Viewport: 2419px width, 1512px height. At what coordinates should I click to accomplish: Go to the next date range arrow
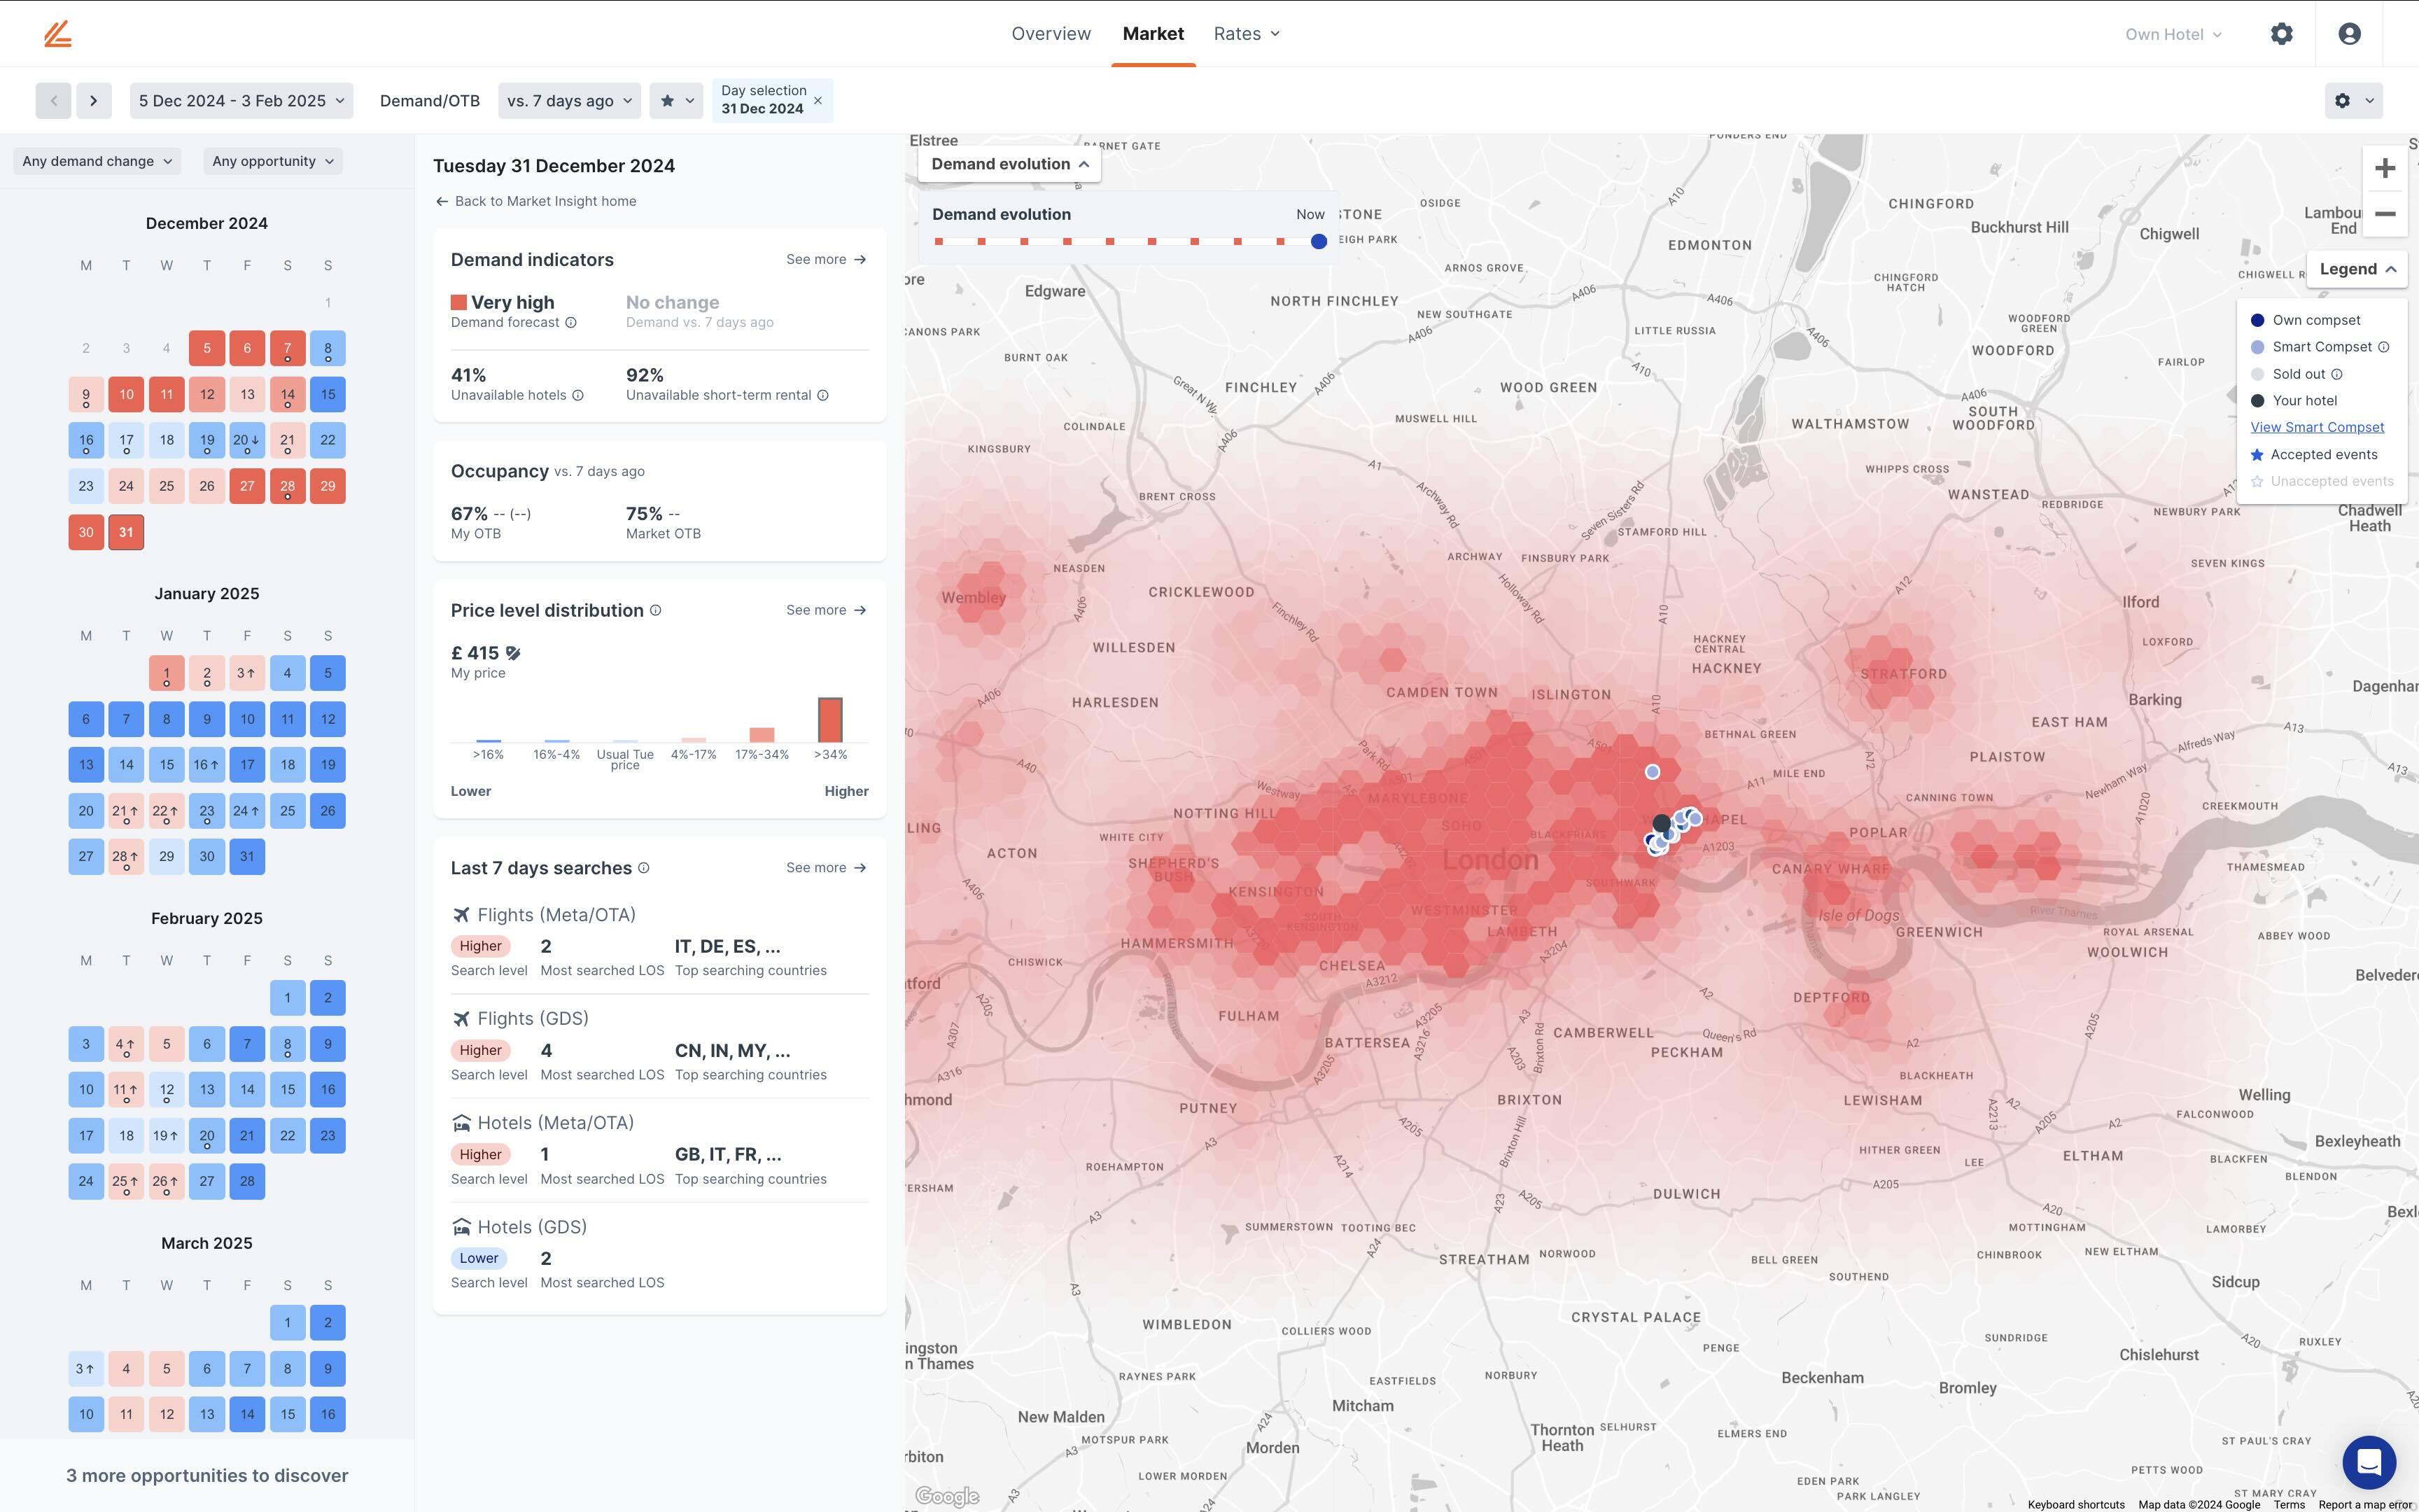click(x=94, y=101)
